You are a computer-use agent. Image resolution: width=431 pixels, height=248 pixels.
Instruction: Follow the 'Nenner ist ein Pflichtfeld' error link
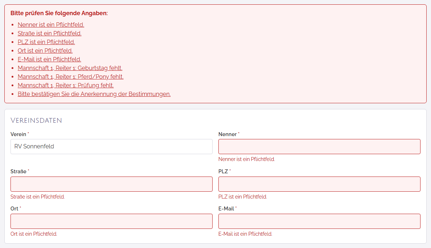point(51,25)
